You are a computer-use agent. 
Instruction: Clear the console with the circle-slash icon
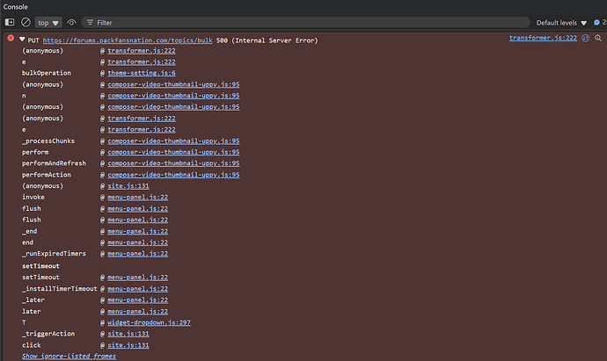[26, 23]
